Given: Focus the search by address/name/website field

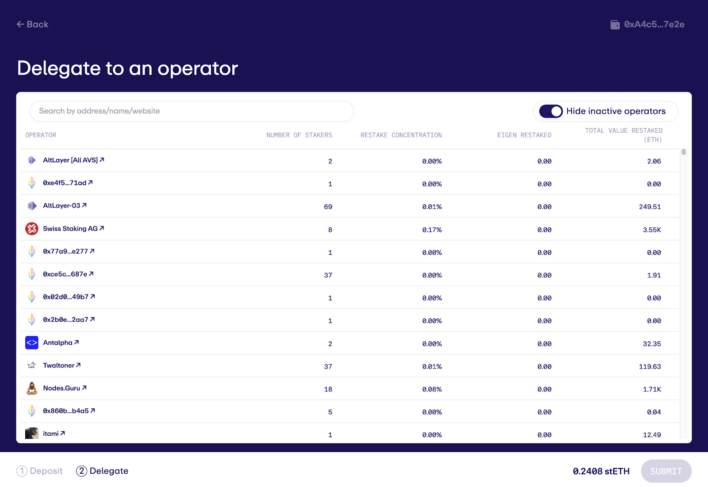Looking at the screenshot, I should (191, 111).
